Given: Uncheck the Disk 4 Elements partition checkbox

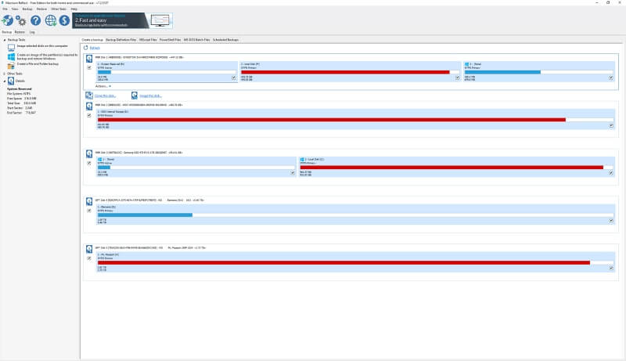Looking at the screenshot, I should point(611,220).
